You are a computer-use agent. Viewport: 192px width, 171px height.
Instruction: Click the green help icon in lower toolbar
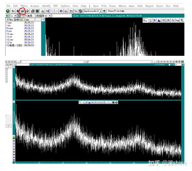[116, 102]
